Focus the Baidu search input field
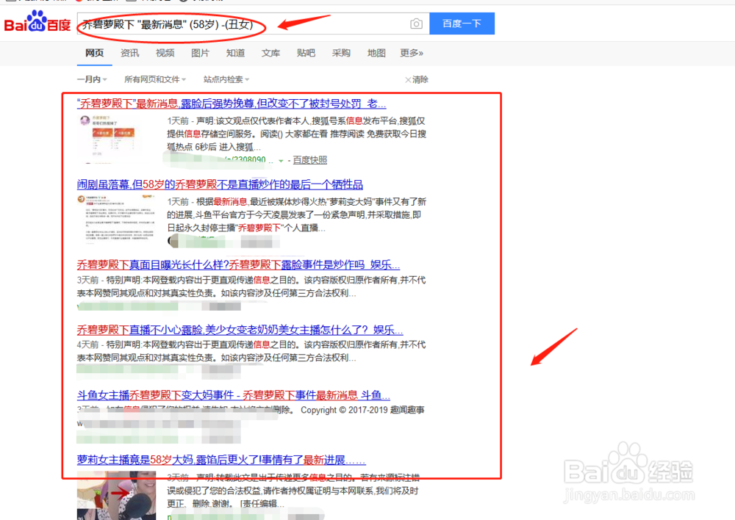Image resolution: width=735 pixels, height=520 pixels. coord(253,24)
